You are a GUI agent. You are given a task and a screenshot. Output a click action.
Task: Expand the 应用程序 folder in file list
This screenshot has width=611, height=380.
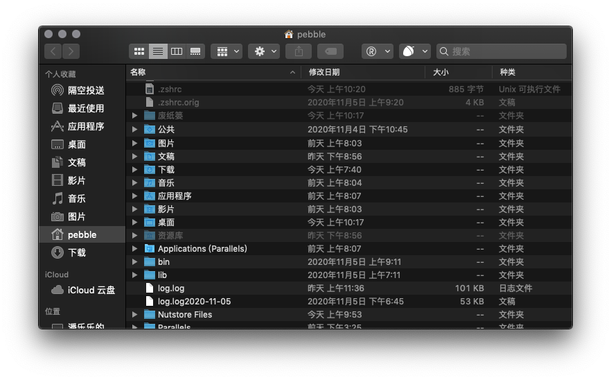point(134,196)
